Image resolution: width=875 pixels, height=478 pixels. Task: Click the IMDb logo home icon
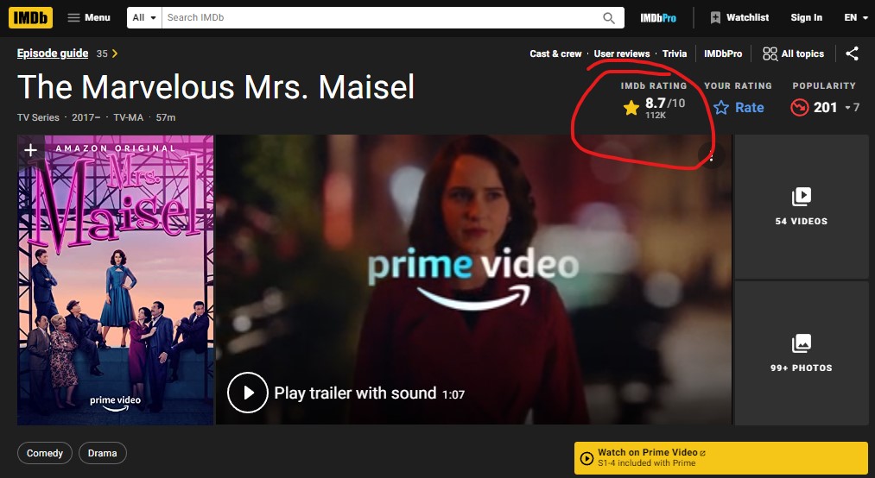click(31, 17)
